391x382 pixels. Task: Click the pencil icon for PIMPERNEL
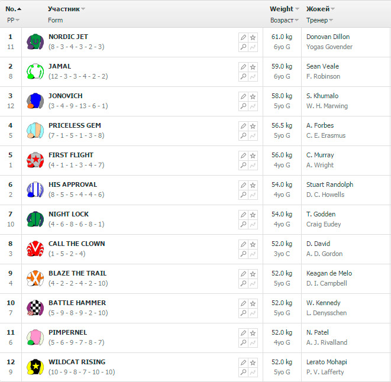243,333
